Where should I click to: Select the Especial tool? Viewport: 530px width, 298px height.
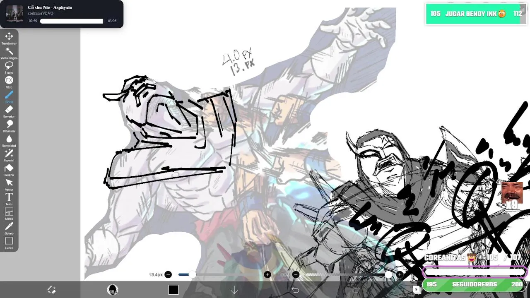click(x=9, y=155)
